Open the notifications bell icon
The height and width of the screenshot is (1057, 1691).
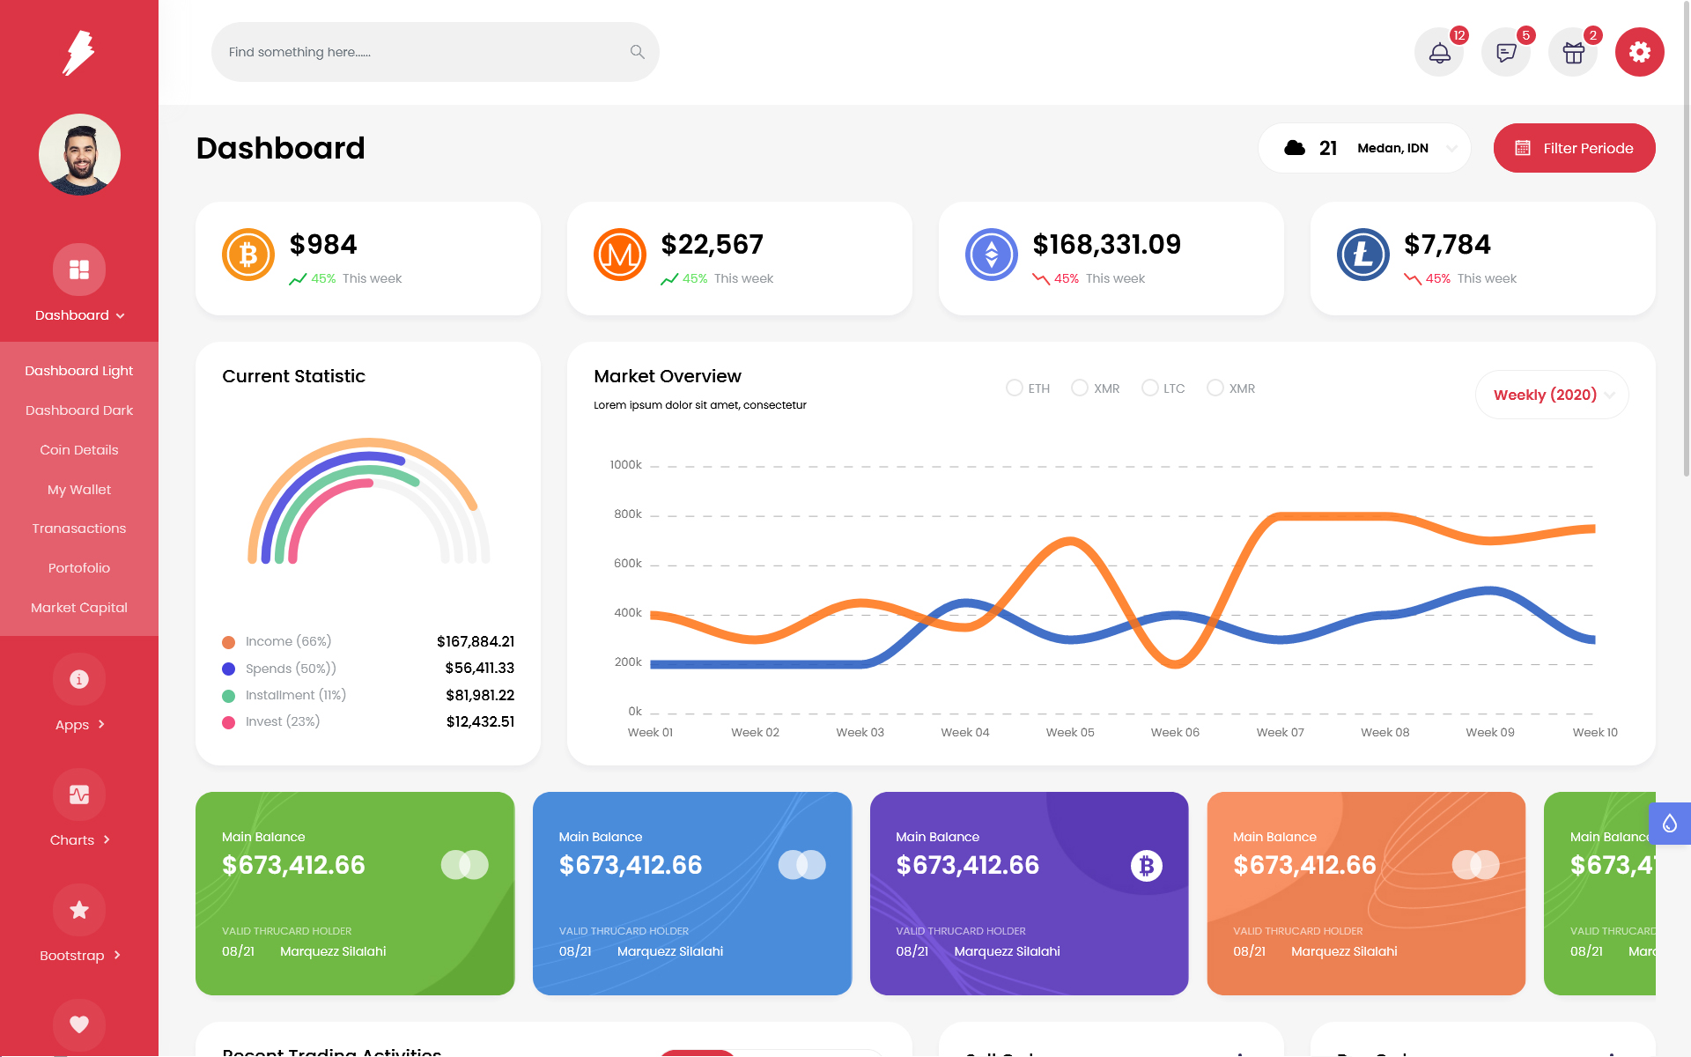point(1439,53)
